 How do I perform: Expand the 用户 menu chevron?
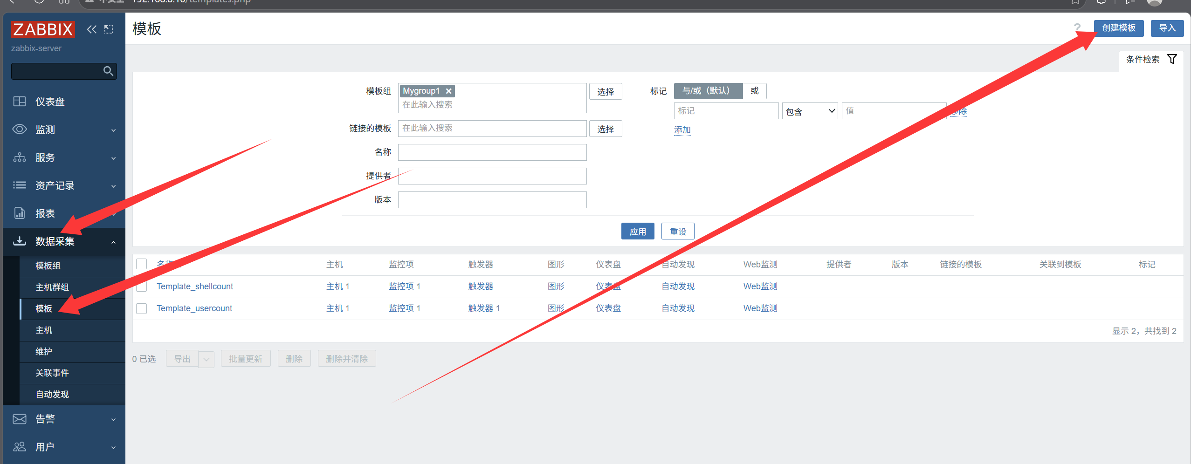tap(113, 448)
